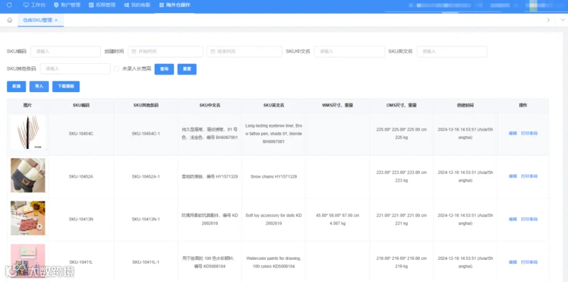The width and height of the screenshot is (568, 282).
Task: Click the 重置 reset button
Action: (x=187, y=69)
